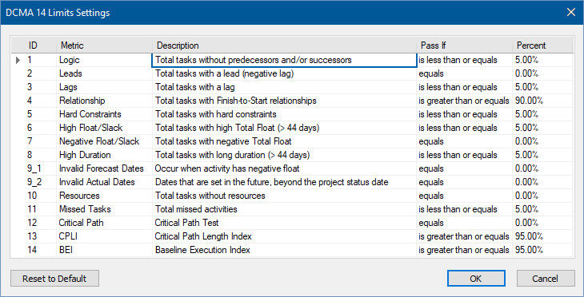Image resolution: width=584 pixels, height=297 pixels.
Task: Click the Percent column header
Action: coord(542,46)
